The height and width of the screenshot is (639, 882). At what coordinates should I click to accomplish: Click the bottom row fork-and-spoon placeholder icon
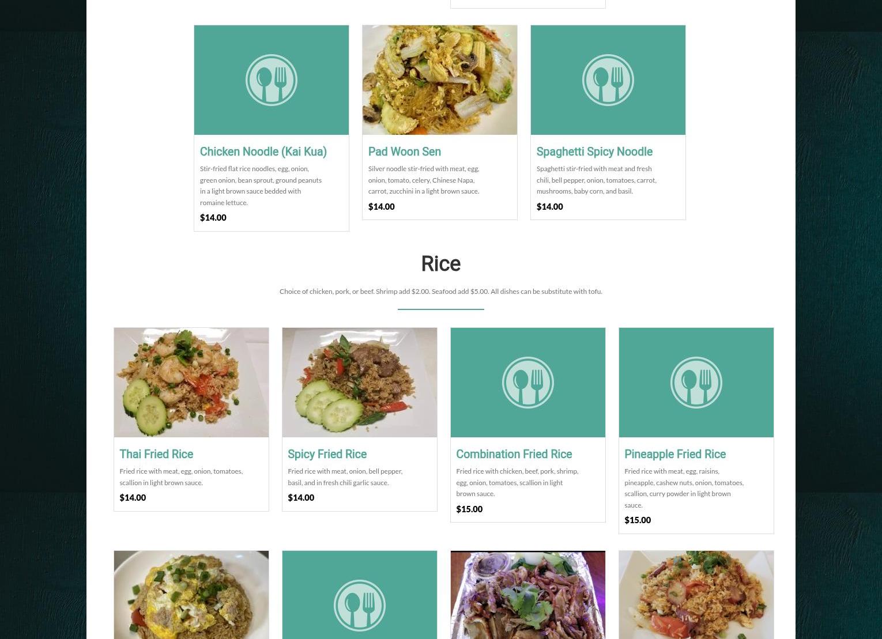pyautogui.click(x=360, y=606)
